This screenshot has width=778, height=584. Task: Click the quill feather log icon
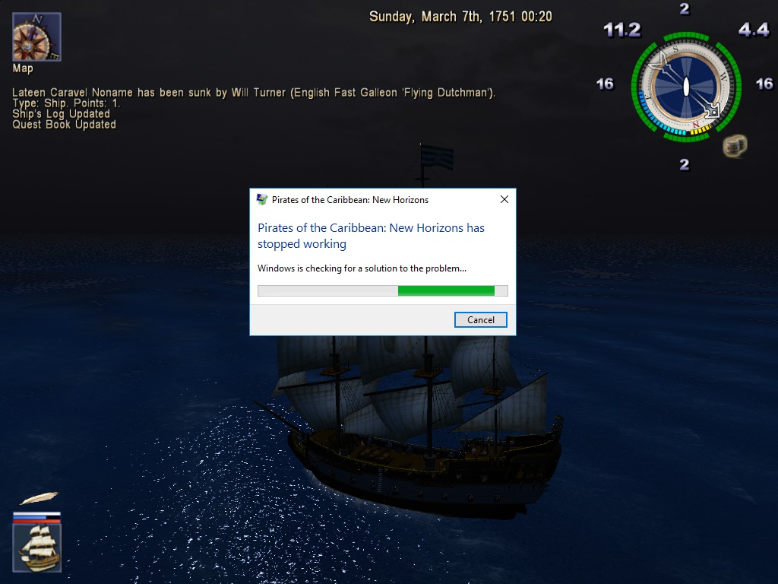39,497
